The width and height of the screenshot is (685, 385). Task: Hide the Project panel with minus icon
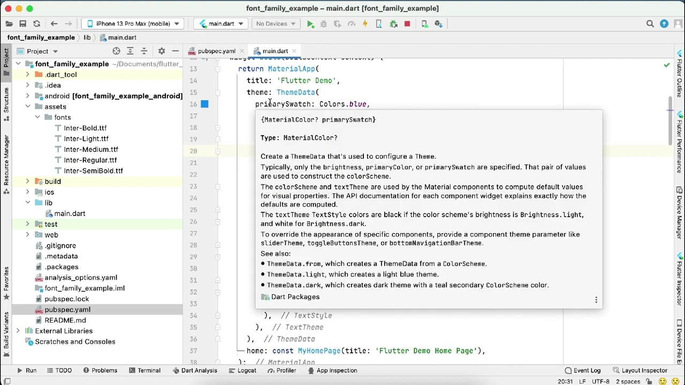pos(176,51)
